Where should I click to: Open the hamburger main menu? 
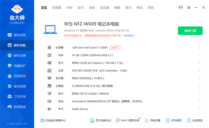tap(189, 8)
